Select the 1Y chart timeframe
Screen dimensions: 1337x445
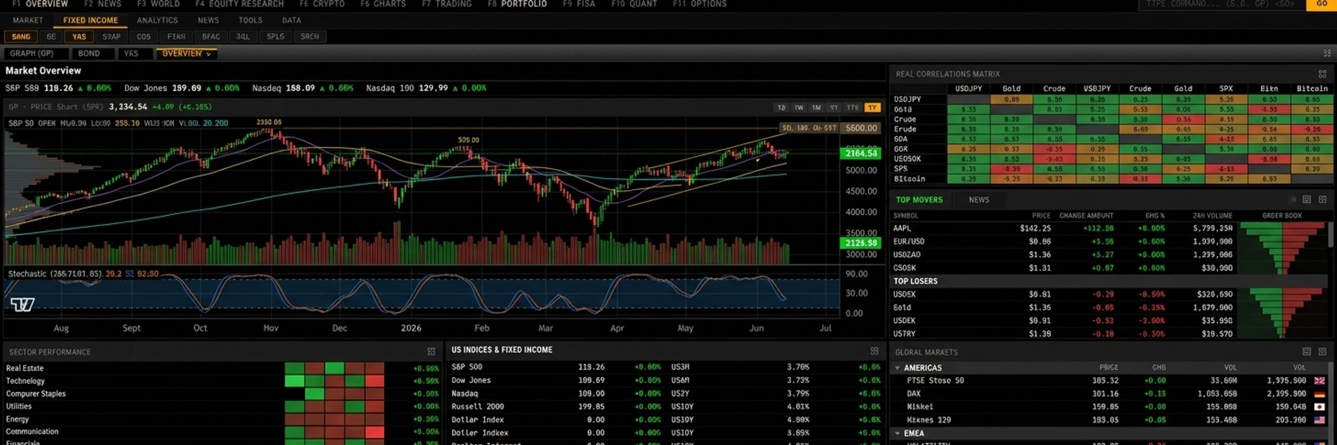872,107
